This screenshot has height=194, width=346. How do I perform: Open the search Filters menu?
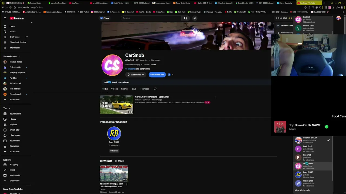tap(105, 18)
